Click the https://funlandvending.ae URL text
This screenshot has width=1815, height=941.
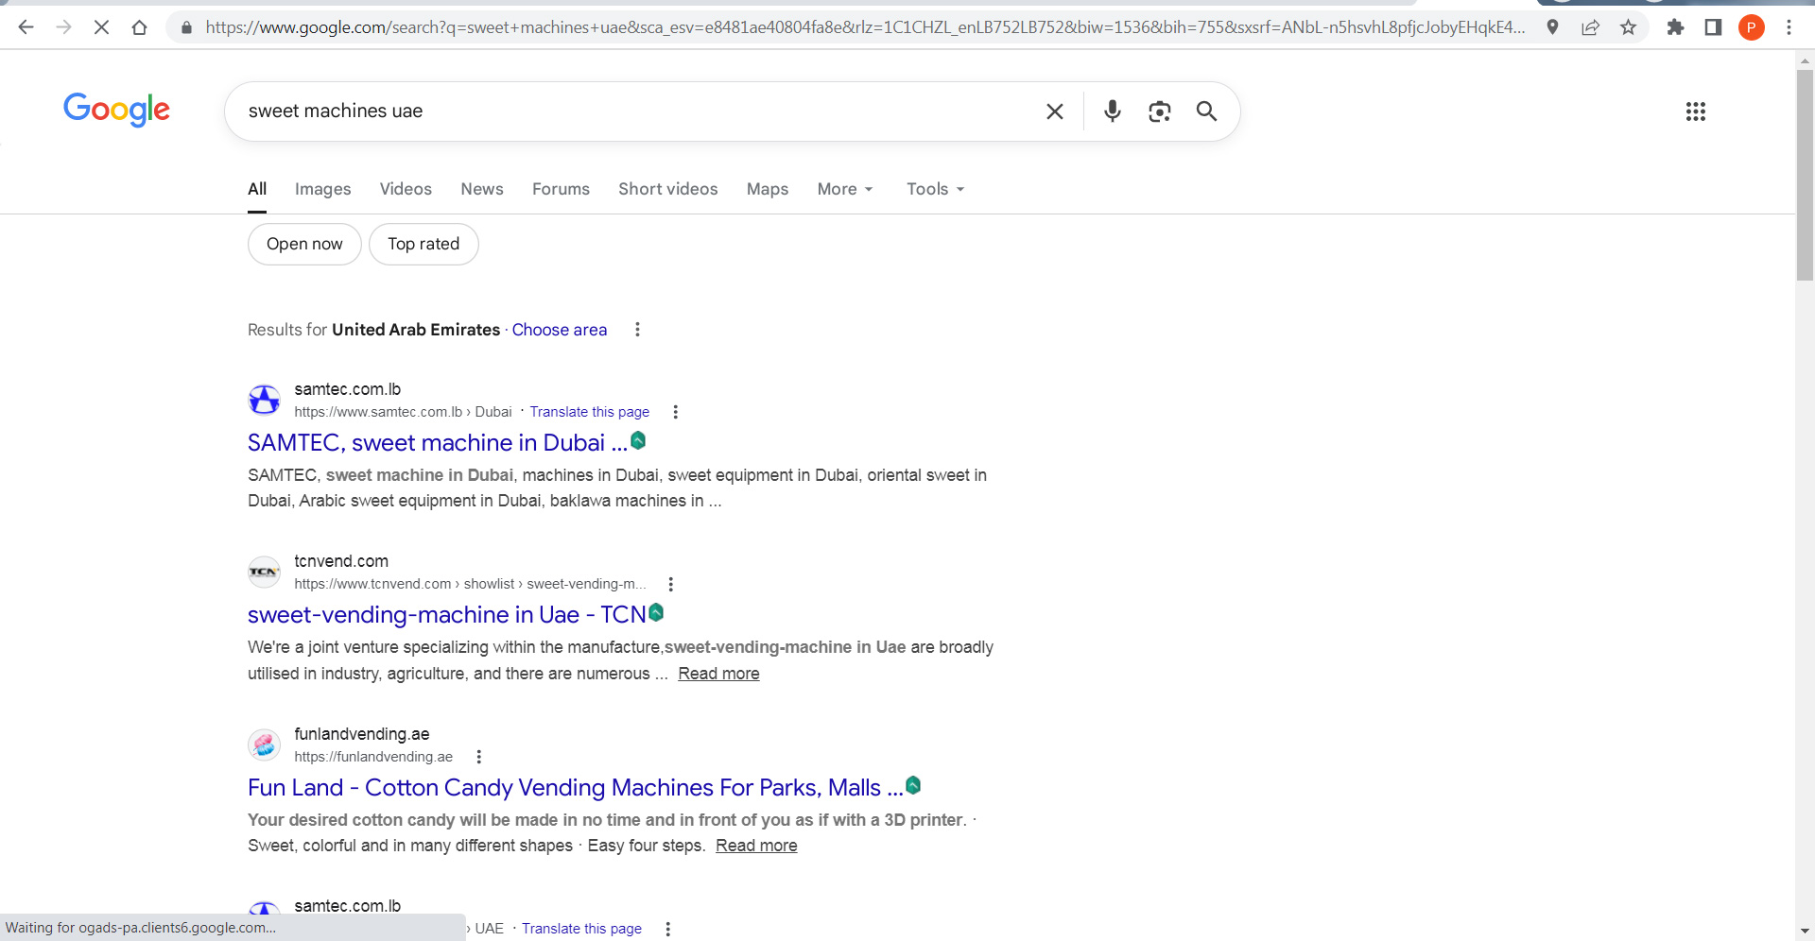[373, 757]
